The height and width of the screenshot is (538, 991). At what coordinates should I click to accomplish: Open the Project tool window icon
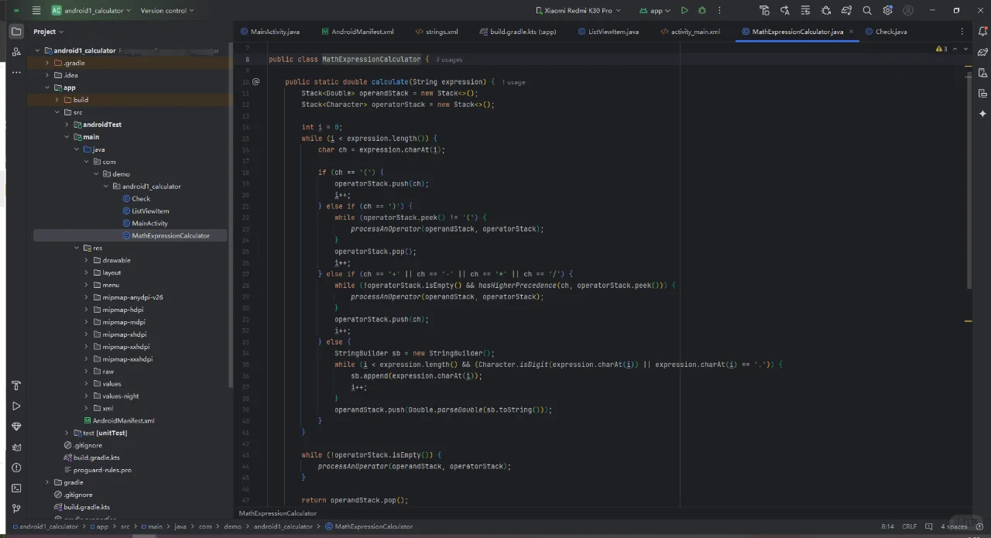point(16,32)
